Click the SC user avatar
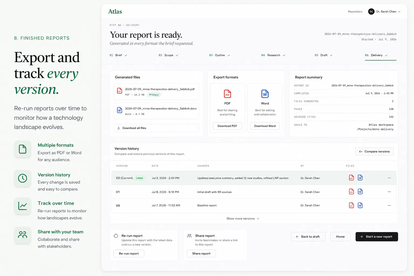Viewport: 414px width, 276px height. click(371, 12)
